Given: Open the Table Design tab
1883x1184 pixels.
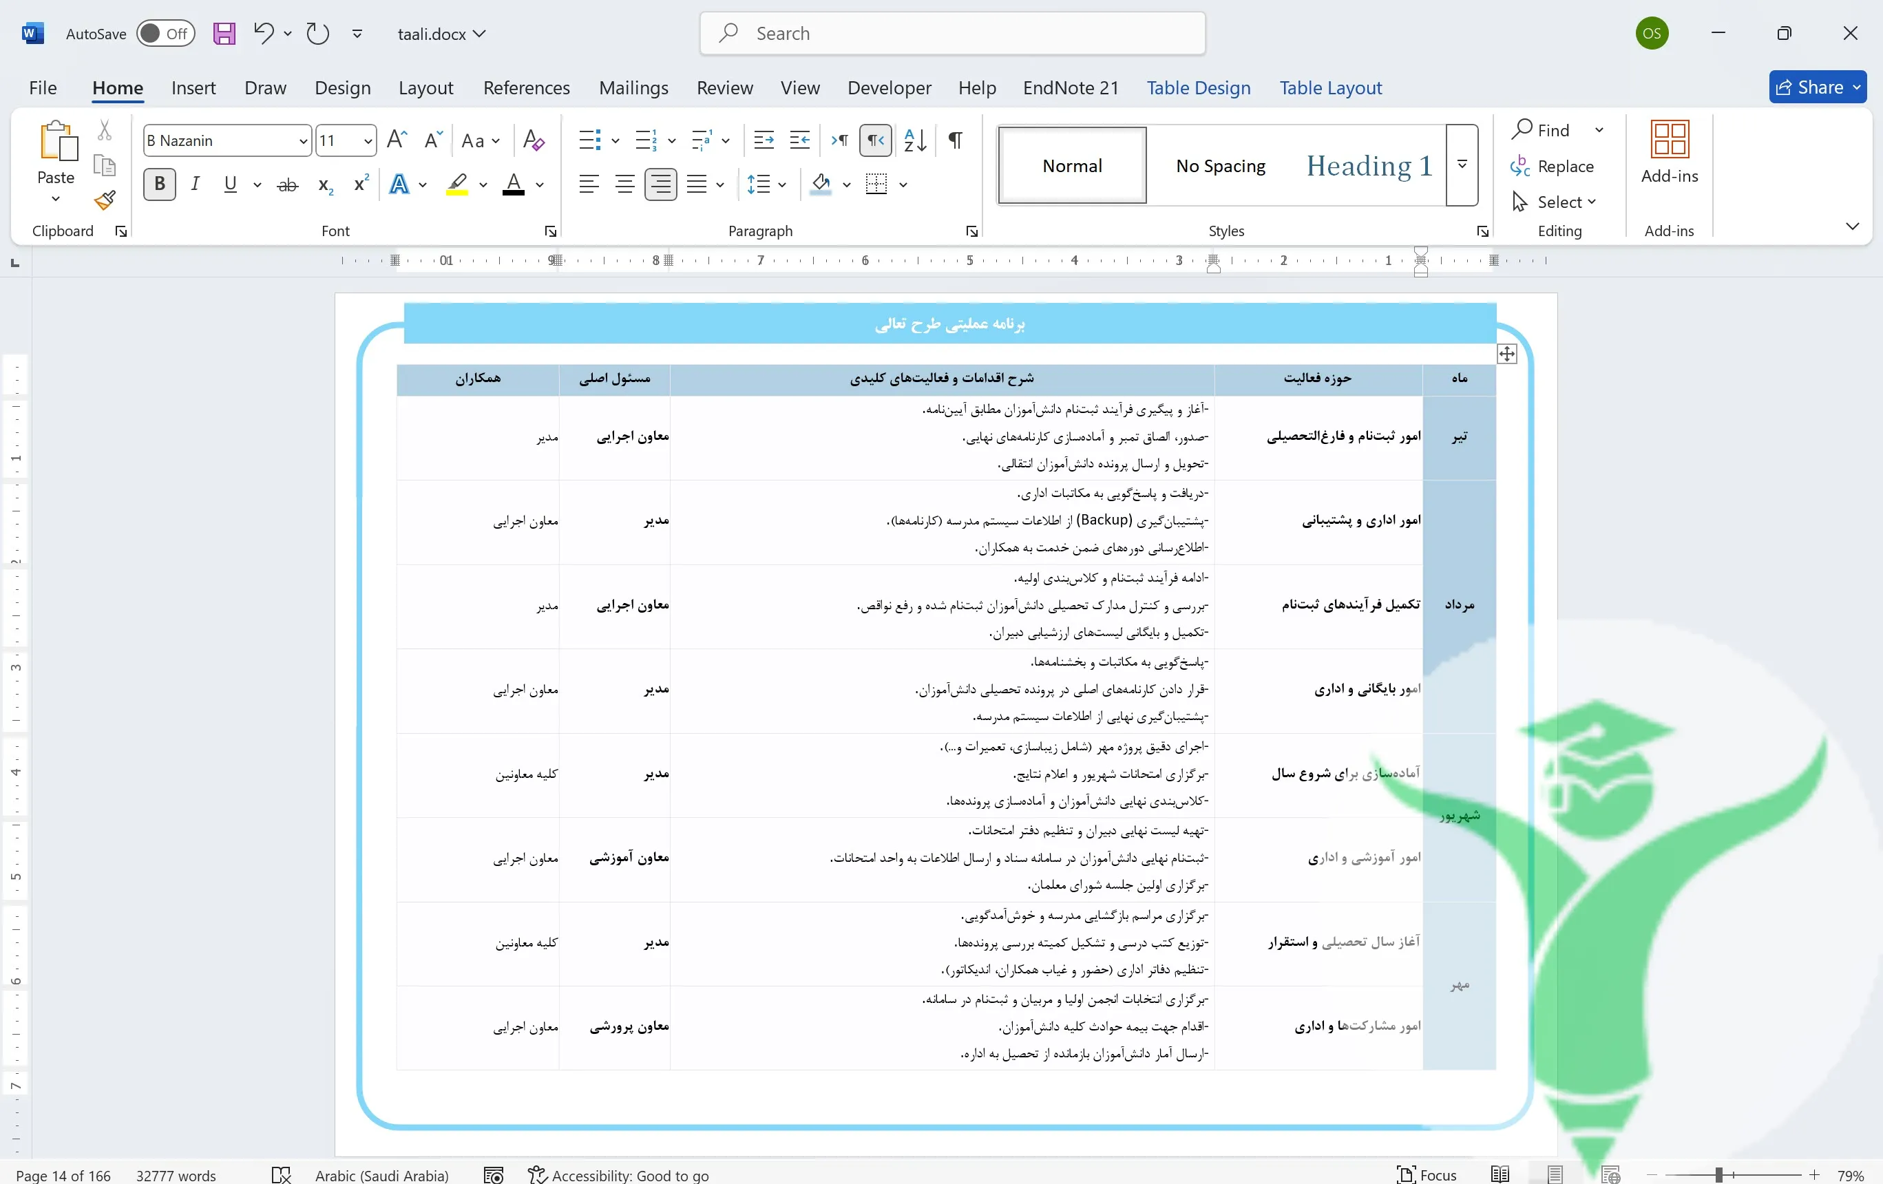Looking at the screenshot, I should (1199, 87).
